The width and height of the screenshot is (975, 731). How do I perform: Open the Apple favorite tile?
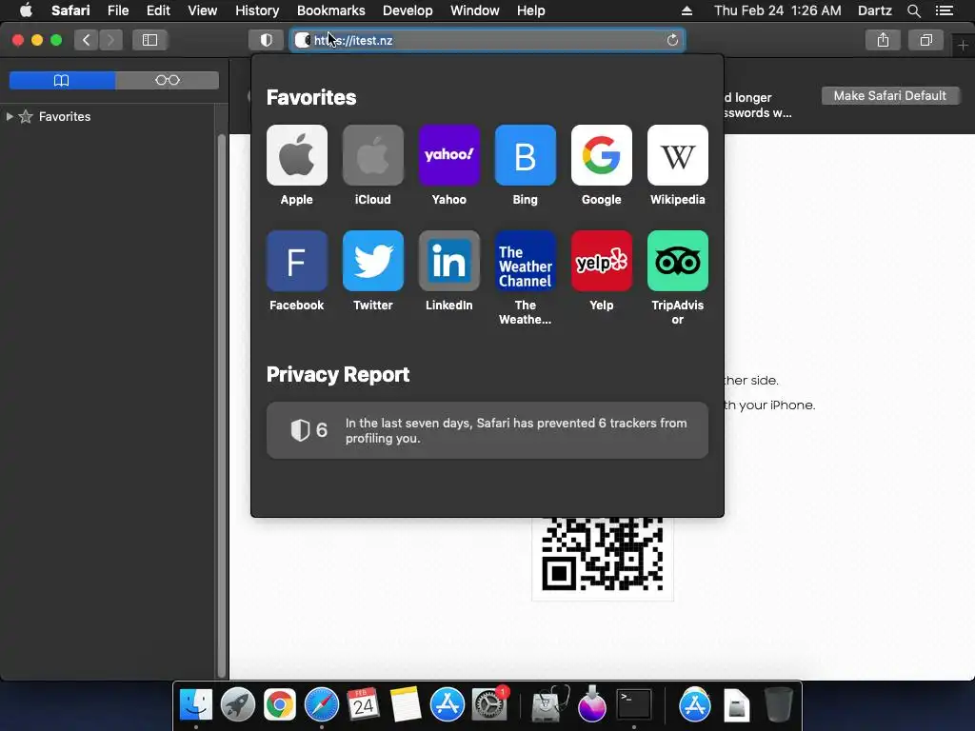[297, 155]
